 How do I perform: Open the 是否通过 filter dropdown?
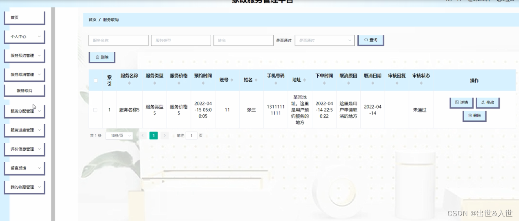[325, 40]
